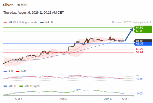Click the MA 20 + Bollinger Bands legend swatch
This screenshot has height=103, width=153.
(5, 22)
